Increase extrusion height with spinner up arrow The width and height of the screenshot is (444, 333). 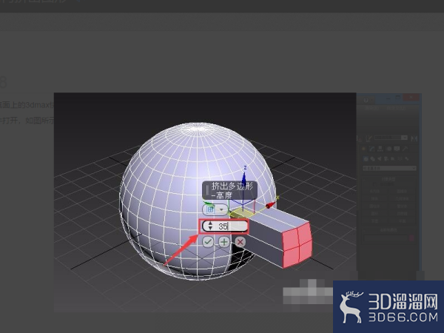(x=210, y=223)
